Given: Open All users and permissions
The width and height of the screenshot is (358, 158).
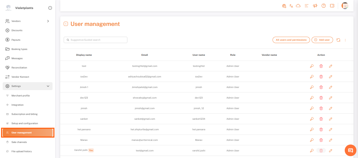Looking at the screenshot, I should tap(291, 40).
